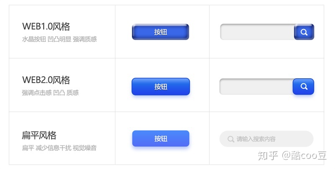Click the 减少信息干扰 description text
The width and height of the screenshot is (335, 169).
53,148
